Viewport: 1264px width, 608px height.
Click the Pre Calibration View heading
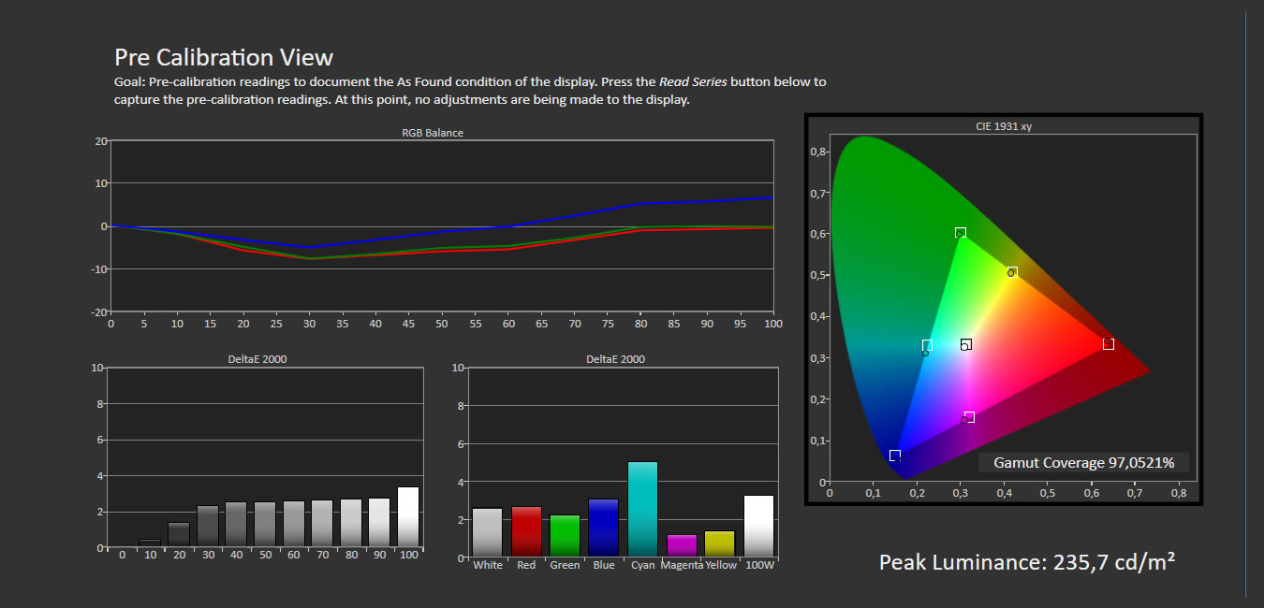225,57
